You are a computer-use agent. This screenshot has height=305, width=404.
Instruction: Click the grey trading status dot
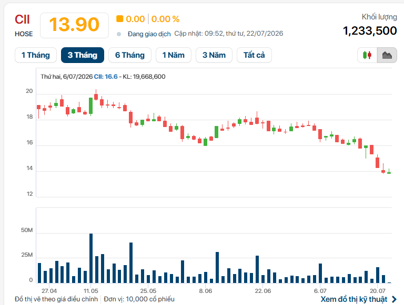coord(119,34)
